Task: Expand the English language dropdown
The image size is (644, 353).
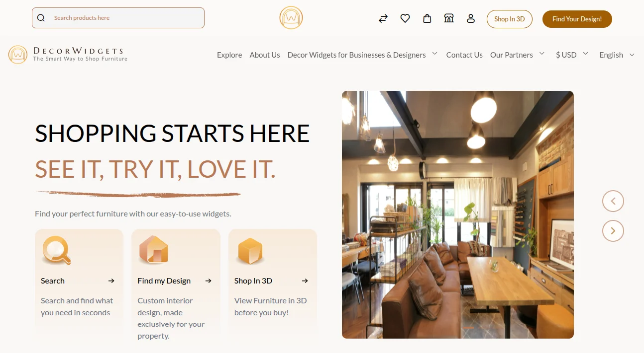Action: [617, 55]
